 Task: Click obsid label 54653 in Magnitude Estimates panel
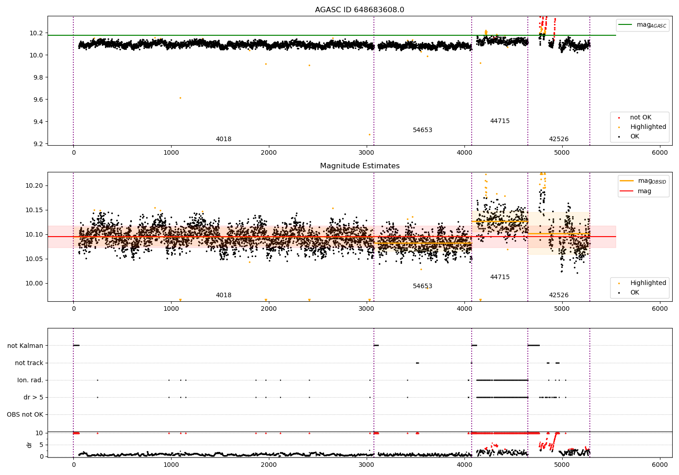coord(422,286)
